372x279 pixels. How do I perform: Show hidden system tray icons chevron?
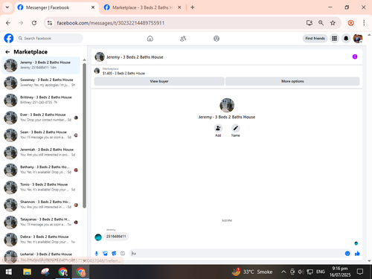[x=283, y=272]
